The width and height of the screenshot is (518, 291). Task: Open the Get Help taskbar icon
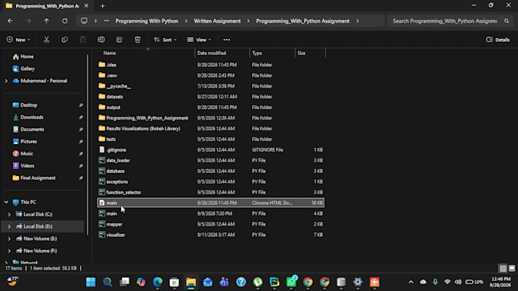pos(241,282)
